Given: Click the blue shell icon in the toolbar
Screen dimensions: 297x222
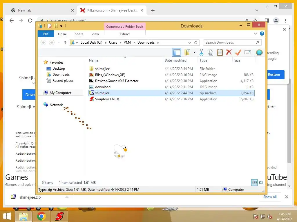Looking at the screenshot, I should pyautogui.click(x=259, y=52).
